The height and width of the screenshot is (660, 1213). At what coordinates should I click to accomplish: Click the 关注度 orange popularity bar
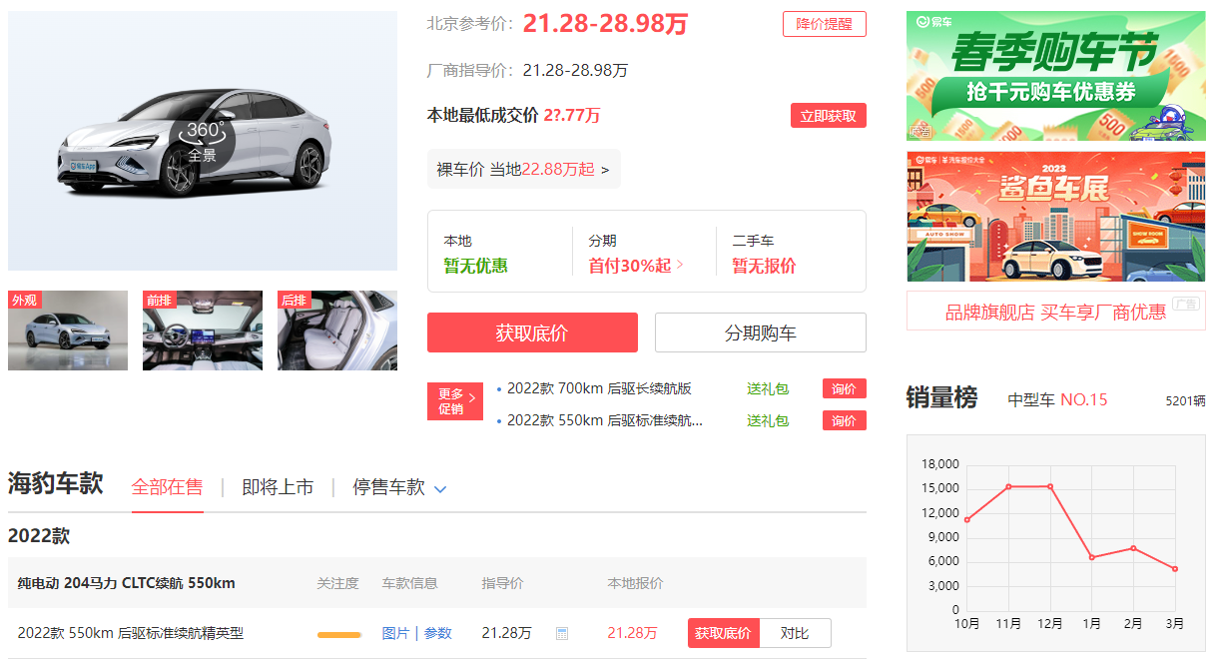339,634
